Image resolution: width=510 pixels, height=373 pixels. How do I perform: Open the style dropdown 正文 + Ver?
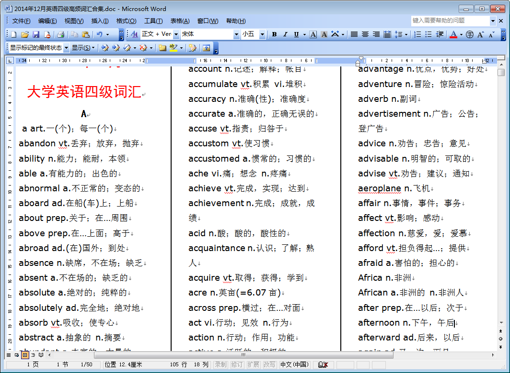point(176,34)
